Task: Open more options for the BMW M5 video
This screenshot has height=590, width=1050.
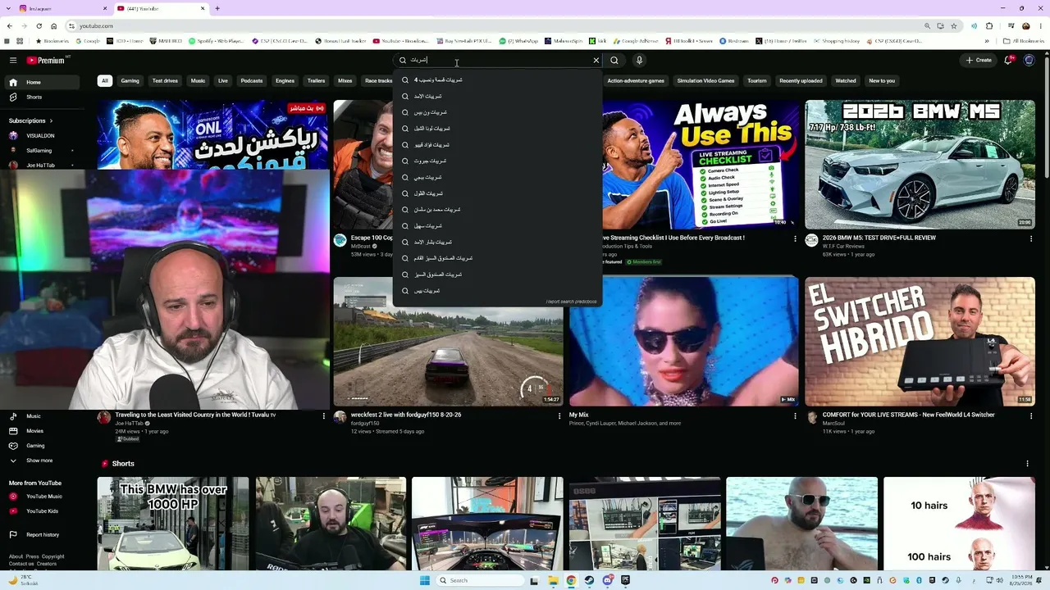Action: pos(1030,238)
